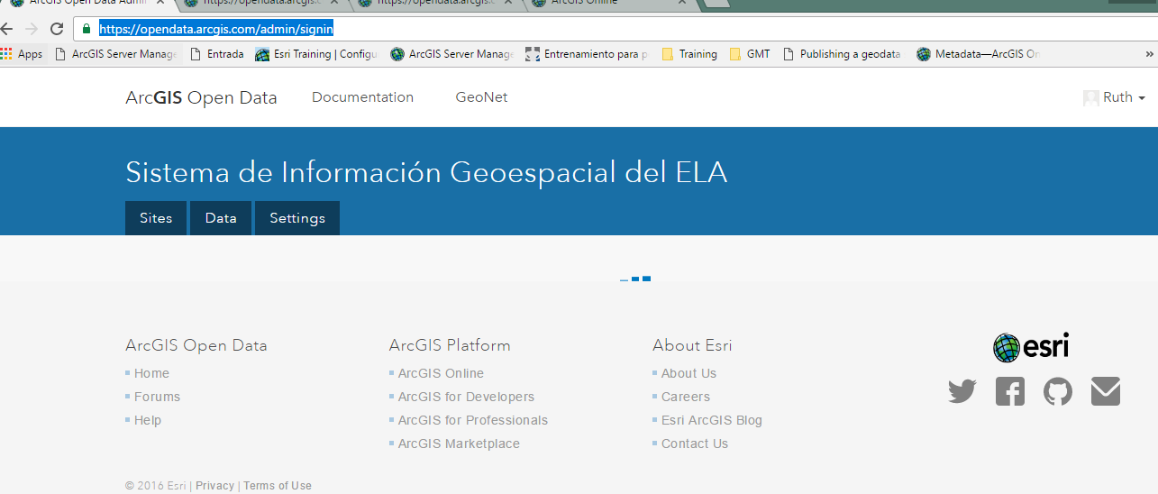The height and width of the screenshot is (494, 1158).
Task: Open the Entrenamiento para bookmark
Action: pyautogui.click(x=587, y=54)
